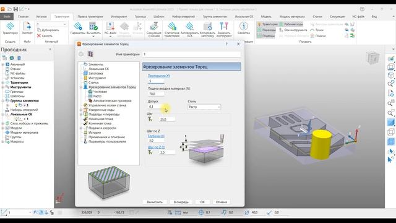This screenshot has height=223, width=396.
Task: Switch to Инструмент ribbon tab
Action: point(119,17)
